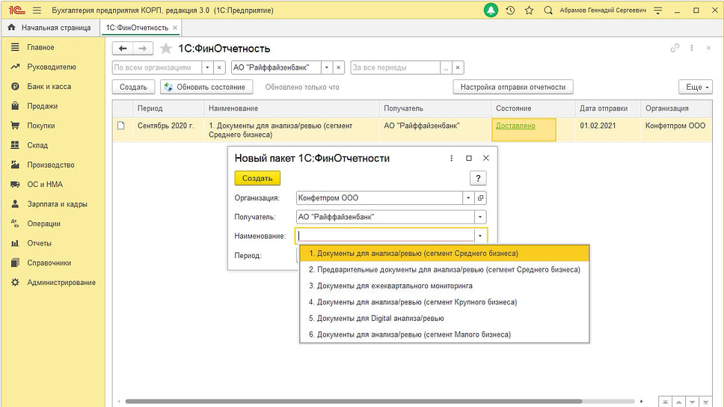Click the search magnifier icon
Screen dimensions: 724x407
548,10
